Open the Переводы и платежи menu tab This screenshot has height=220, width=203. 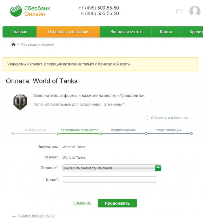(x=68, y=32)
